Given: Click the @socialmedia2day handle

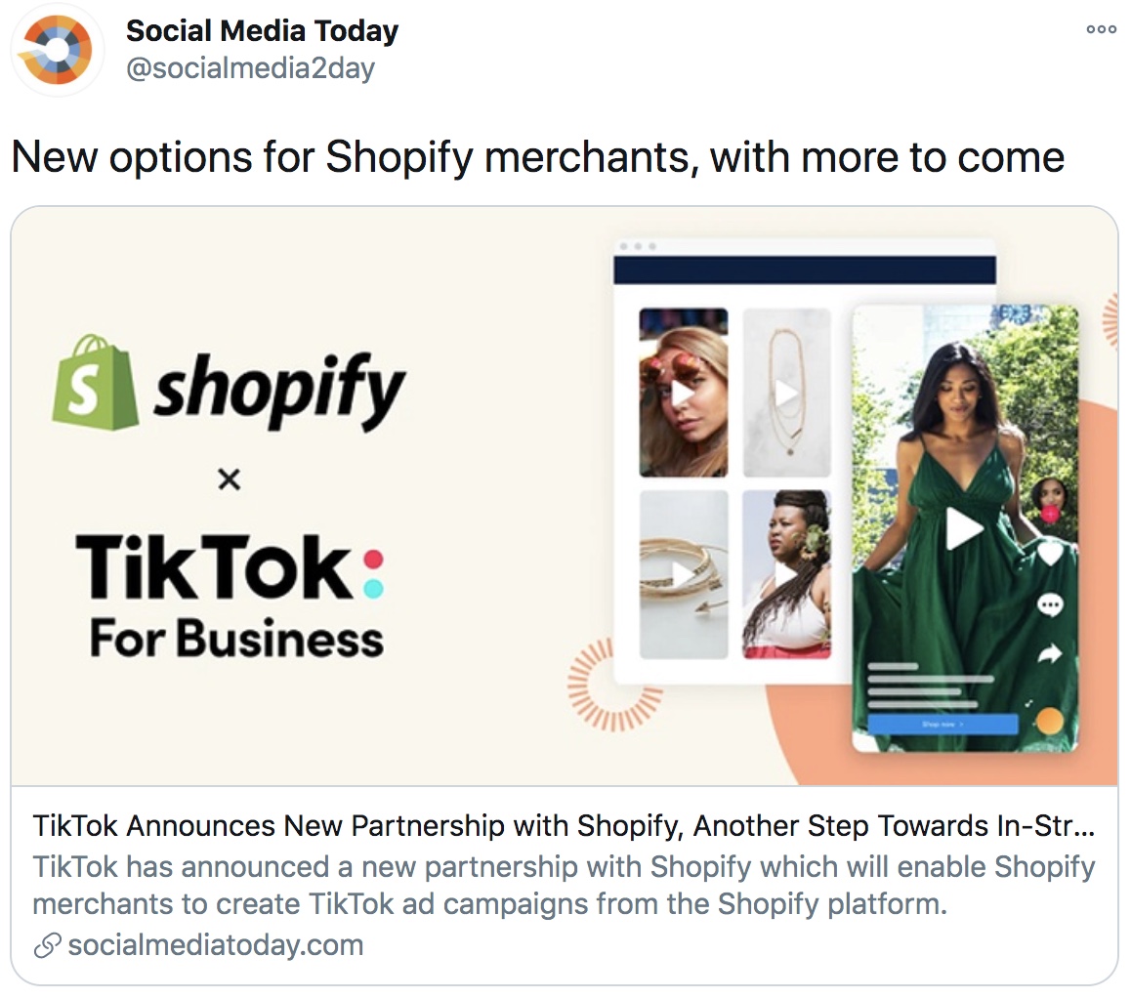Looking at the screenshot, I should click(x=250, y=68).
